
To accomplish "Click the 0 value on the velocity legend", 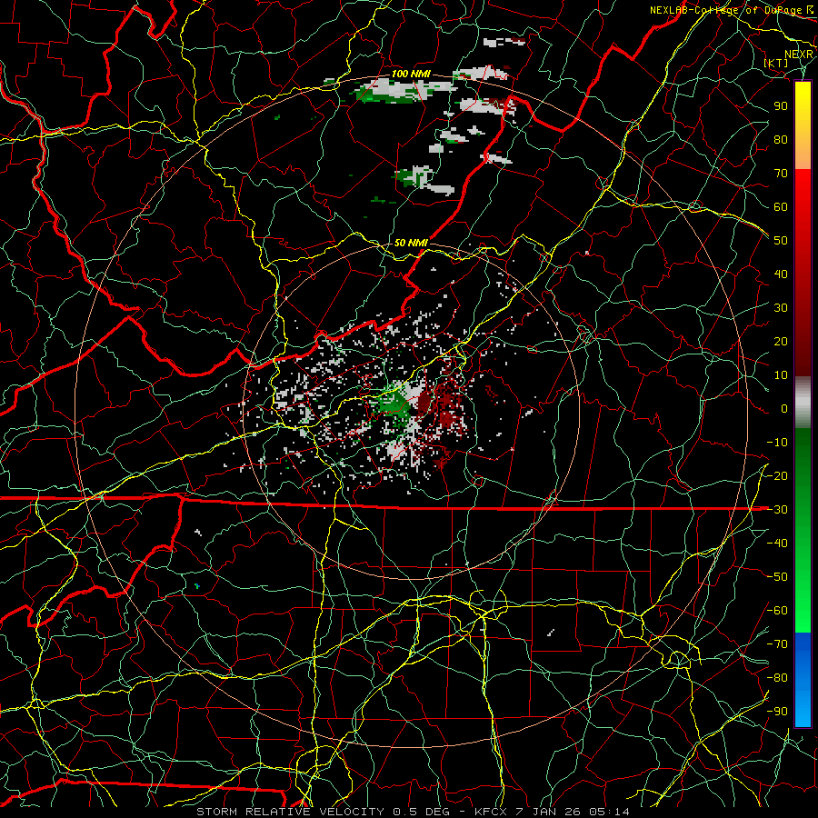I will click(x=784, y=408).
